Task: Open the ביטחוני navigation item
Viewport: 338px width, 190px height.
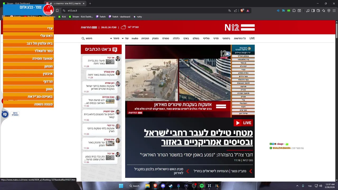Action: tap(226, 38)
